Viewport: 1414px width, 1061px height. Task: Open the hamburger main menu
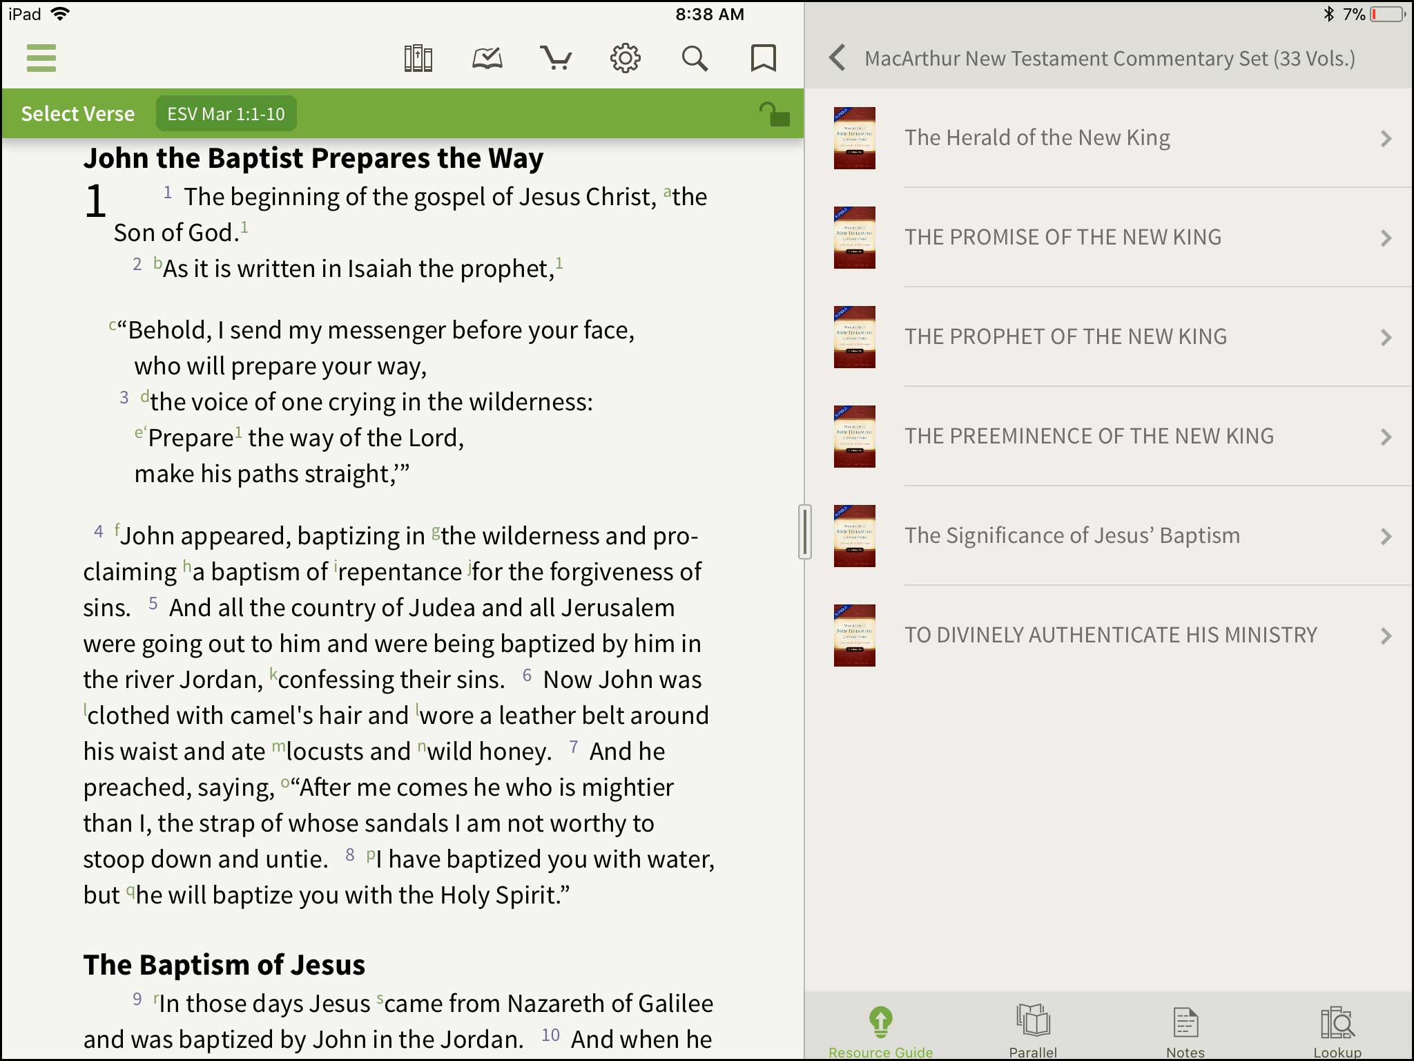41,58
